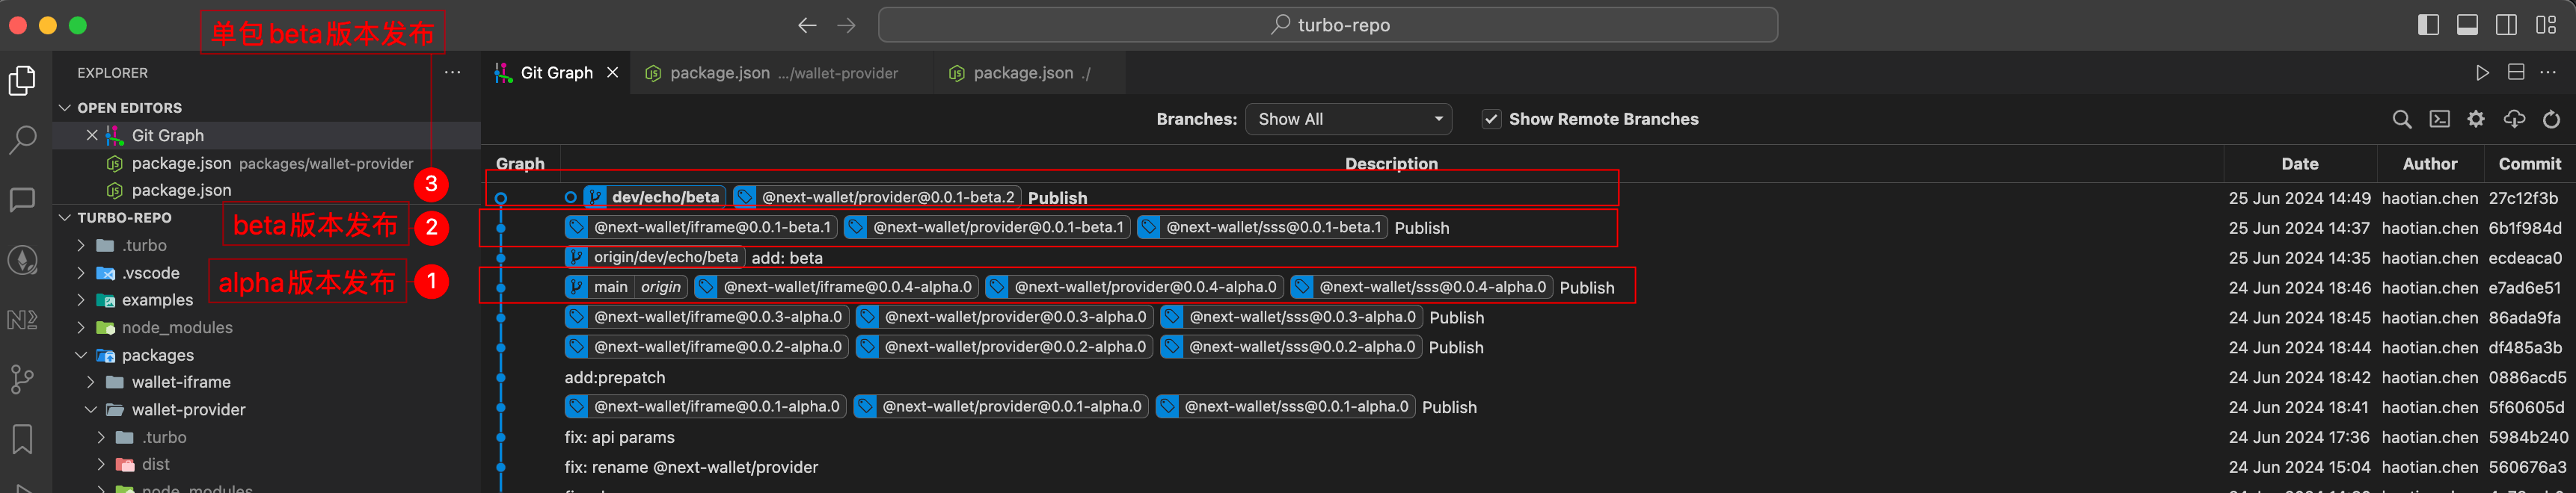Split the editor with the split icon
The image size is (2576, 493).
2516,73
